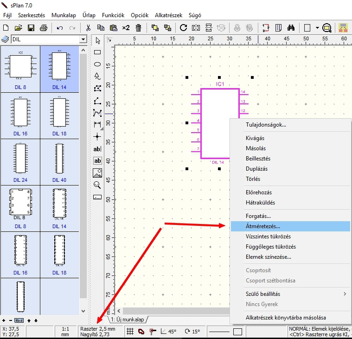Open the line style selector in status bar
This screenshot has height=339, width=352.
(219, 332)
